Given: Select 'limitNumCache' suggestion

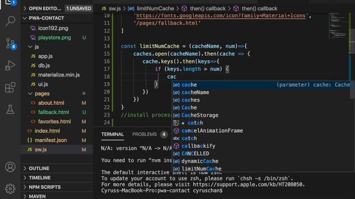Looking at the screenshot, I should (261, 169).
